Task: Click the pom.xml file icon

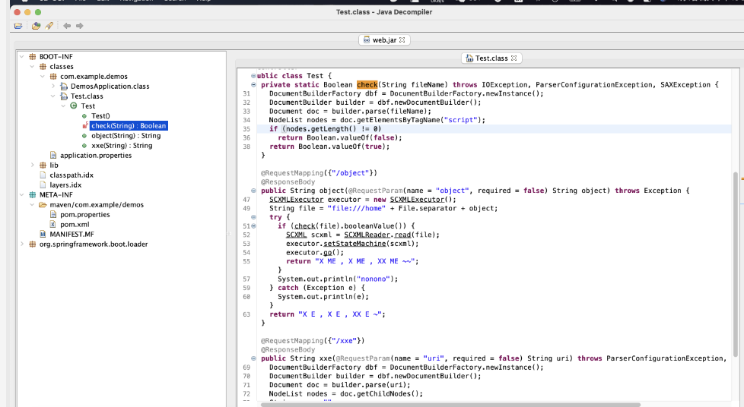Action: tap(53, 225)
